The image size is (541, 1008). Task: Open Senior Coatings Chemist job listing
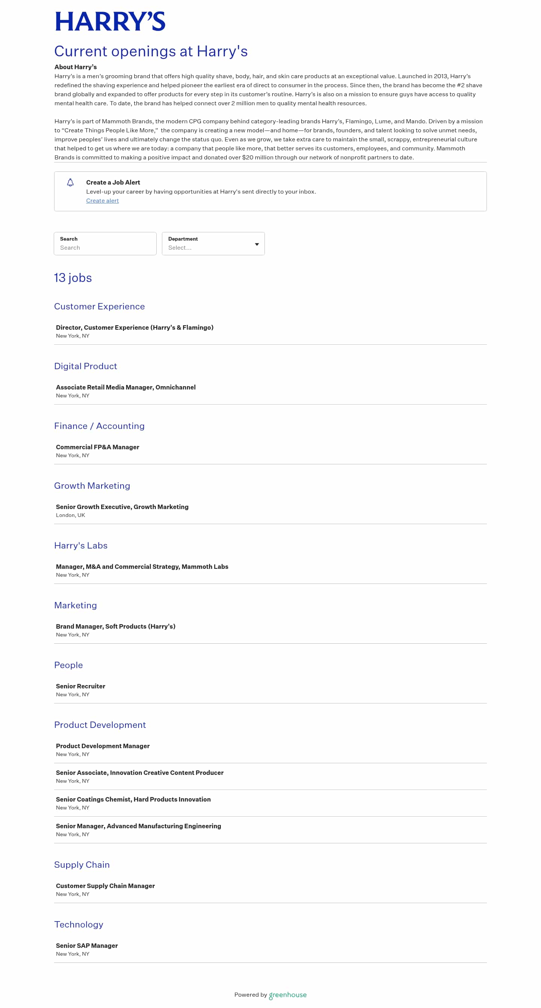click(133, 799)
